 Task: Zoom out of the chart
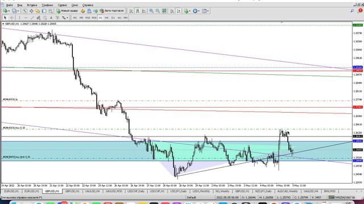pos(158,11)
